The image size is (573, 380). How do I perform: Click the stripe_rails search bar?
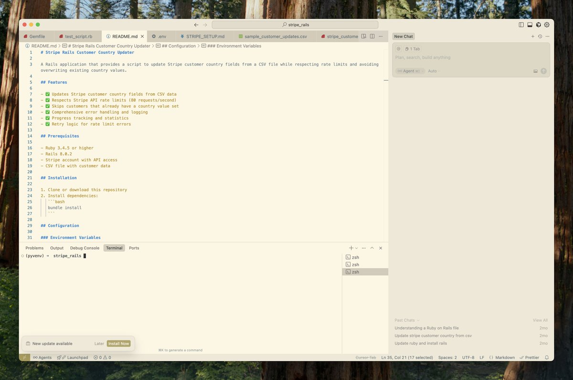(x=295, y=24)
